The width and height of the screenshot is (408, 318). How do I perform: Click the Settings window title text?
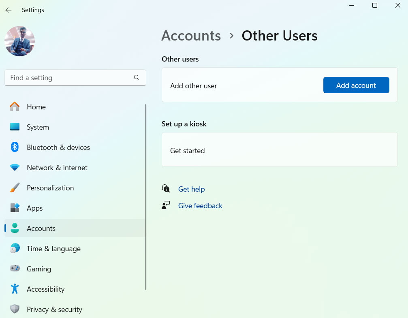coord(33,10)
